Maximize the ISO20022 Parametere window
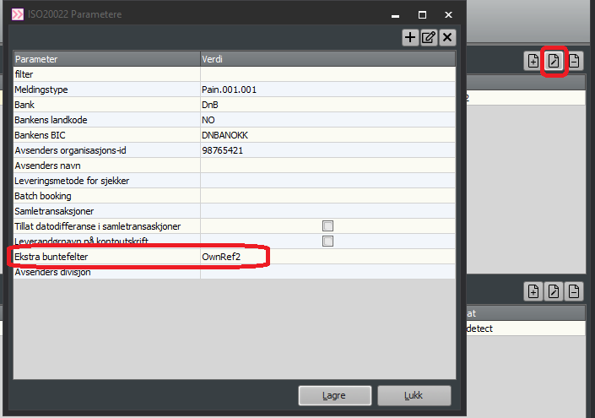595x418 pixels. pos(422,14)
